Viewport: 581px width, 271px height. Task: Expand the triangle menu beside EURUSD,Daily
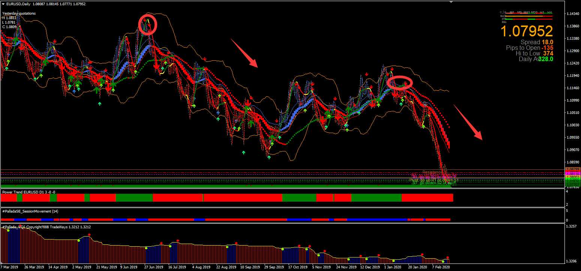[3, 4]
